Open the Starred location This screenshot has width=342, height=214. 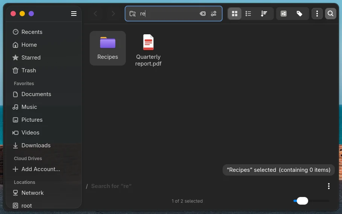pos(44,58)
